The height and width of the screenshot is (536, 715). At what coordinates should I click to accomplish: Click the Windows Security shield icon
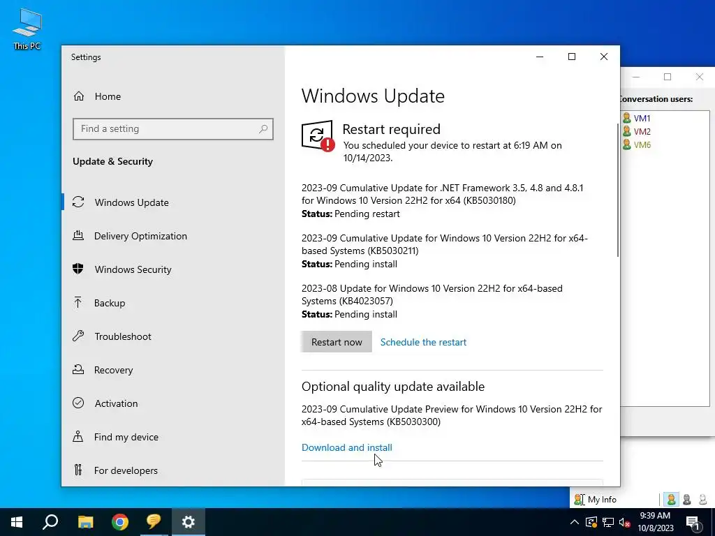(78, 269)
